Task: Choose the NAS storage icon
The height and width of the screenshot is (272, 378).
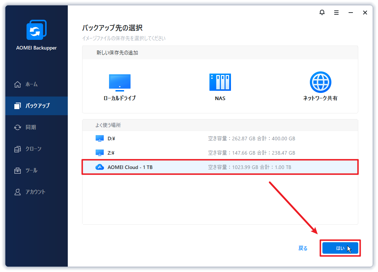Action: [220, 82]
